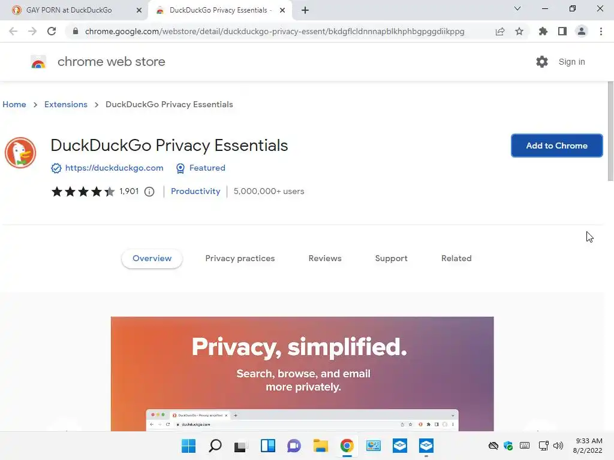This screenshot has height=460, width=614.
Task: Open File Explorer from the taskbar
Action: click(320, 446)
